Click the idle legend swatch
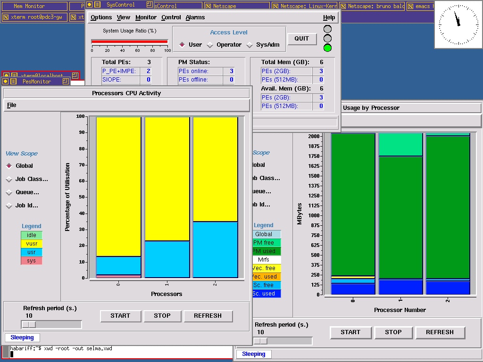Image resolution: width=483 pixels, height=362 pixels. click(x=32, y=235)
